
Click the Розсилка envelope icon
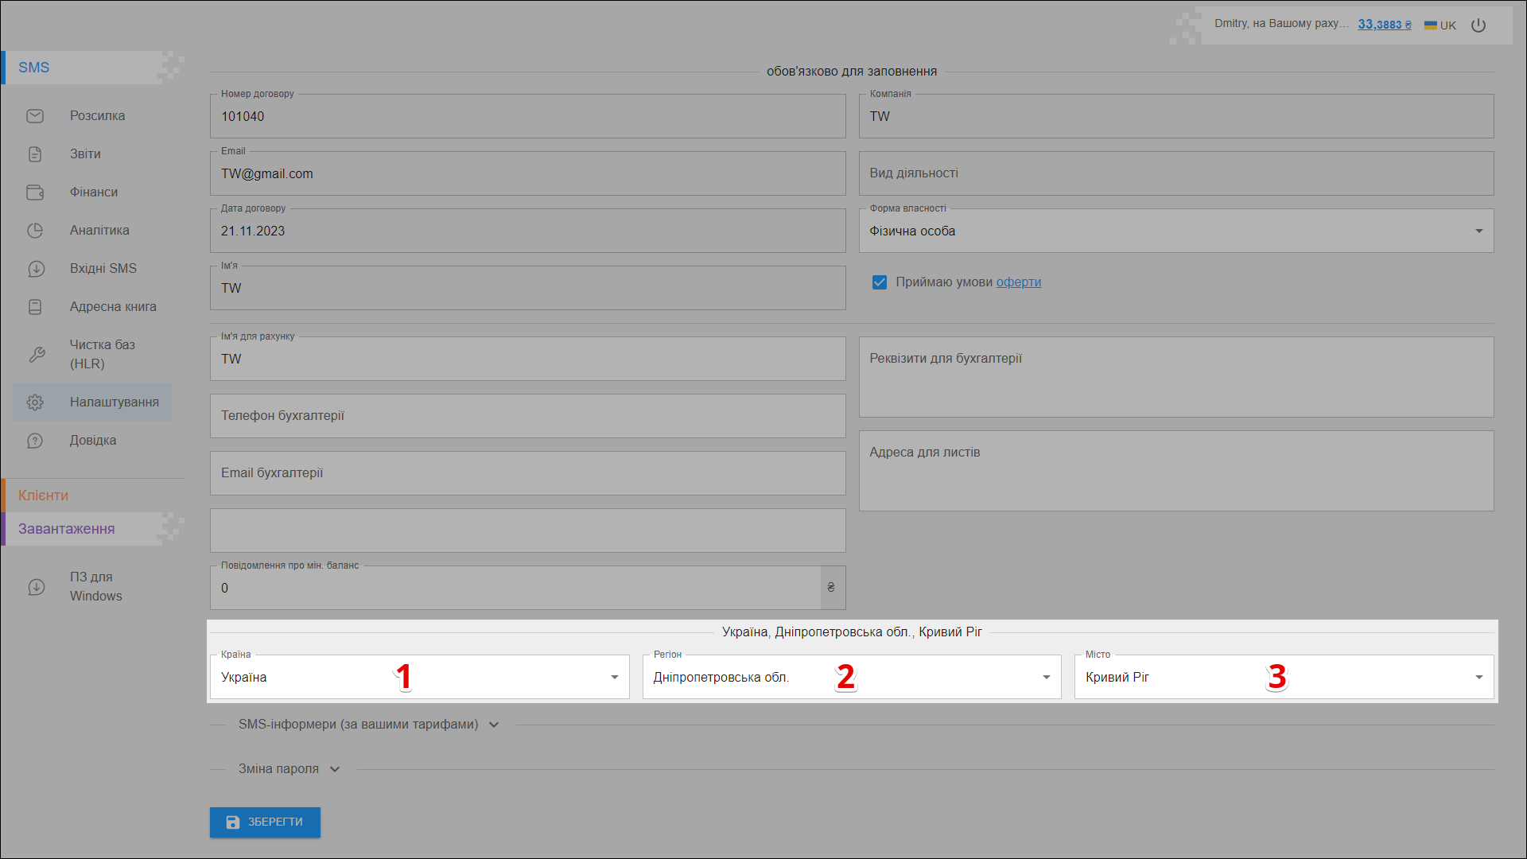click(x=35, y=116)
